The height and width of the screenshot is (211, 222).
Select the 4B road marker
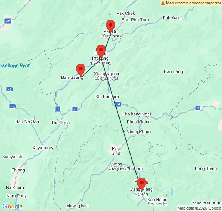point(10,90)
